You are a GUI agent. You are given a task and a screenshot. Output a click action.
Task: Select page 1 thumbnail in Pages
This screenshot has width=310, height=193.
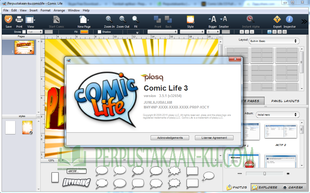pos(24,47)
